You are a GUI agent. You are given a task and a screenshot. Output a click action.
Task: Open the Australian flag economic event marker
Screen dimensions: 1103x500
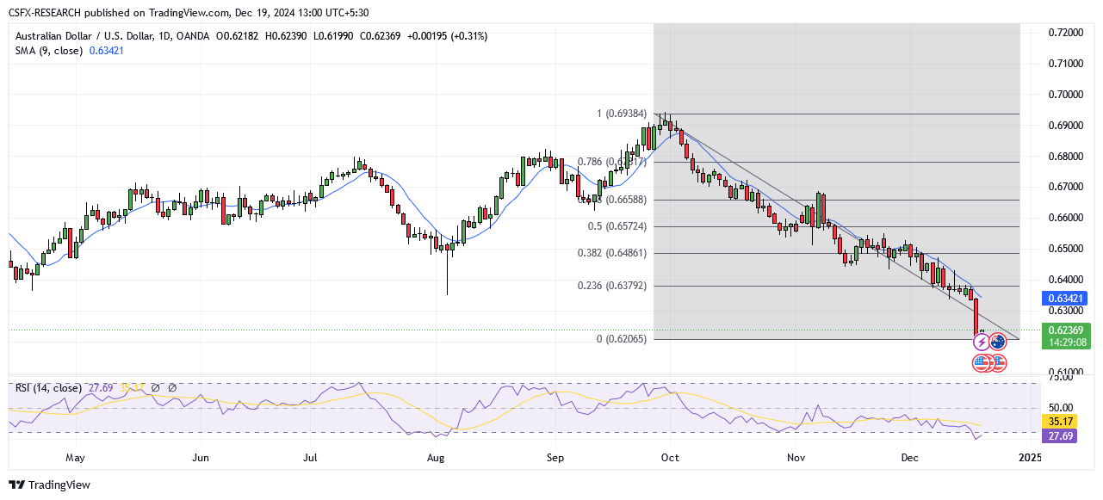click(x=998, y=342)
